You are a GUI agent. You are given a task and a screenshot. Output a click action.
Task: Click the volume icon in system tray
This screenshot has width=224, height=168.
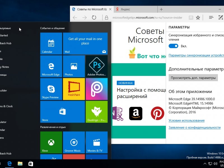(x=215, y=164)
